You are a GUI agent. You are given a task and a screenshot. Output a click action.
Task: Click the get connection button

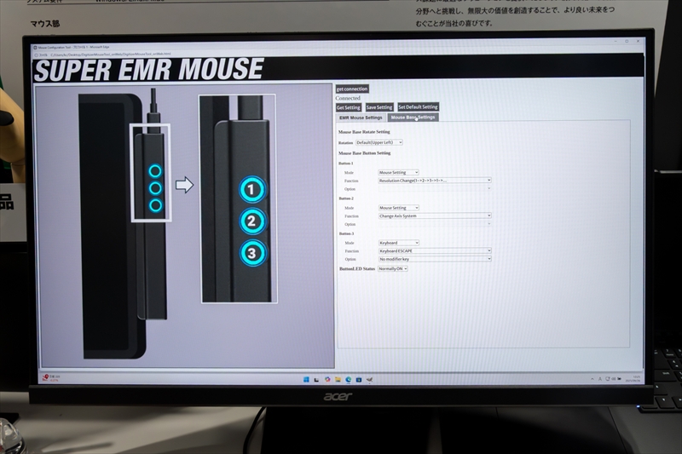pyautogui.click(x=352, y=89)
